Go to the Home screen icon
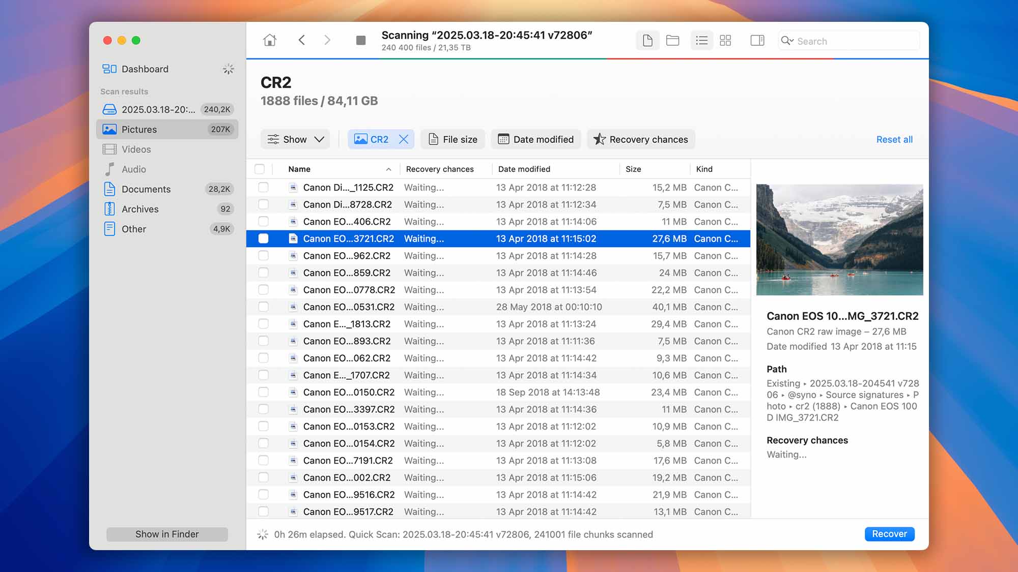Screen dimensions: 1018x572 [270, 40]
